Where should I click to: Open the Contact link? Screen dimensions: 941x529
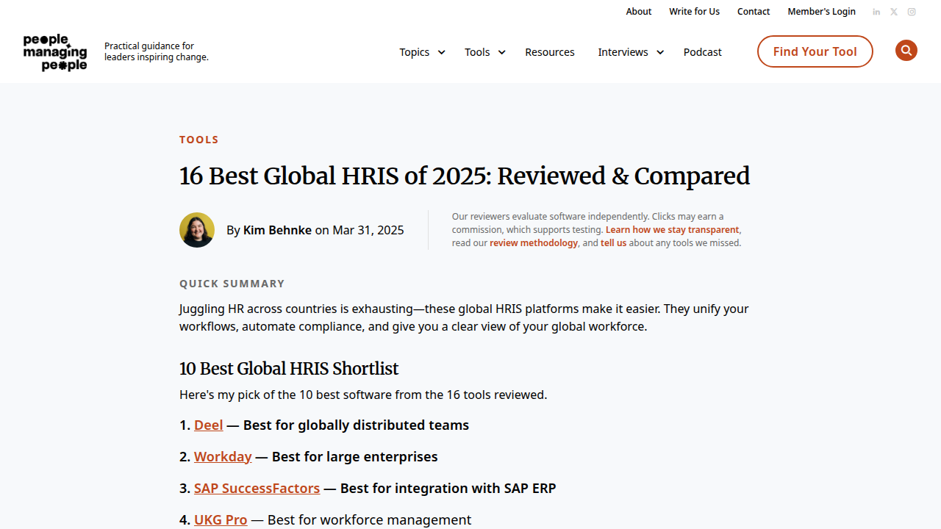click(754, 12)
